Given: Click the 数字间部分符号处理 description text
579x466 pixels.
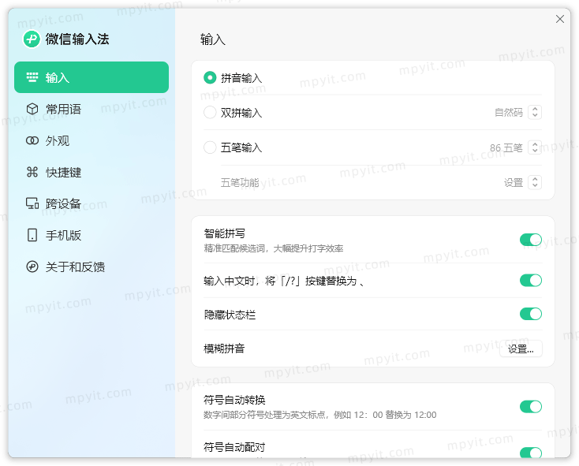Looking at the screenshot, I should (x=319, y=415).
